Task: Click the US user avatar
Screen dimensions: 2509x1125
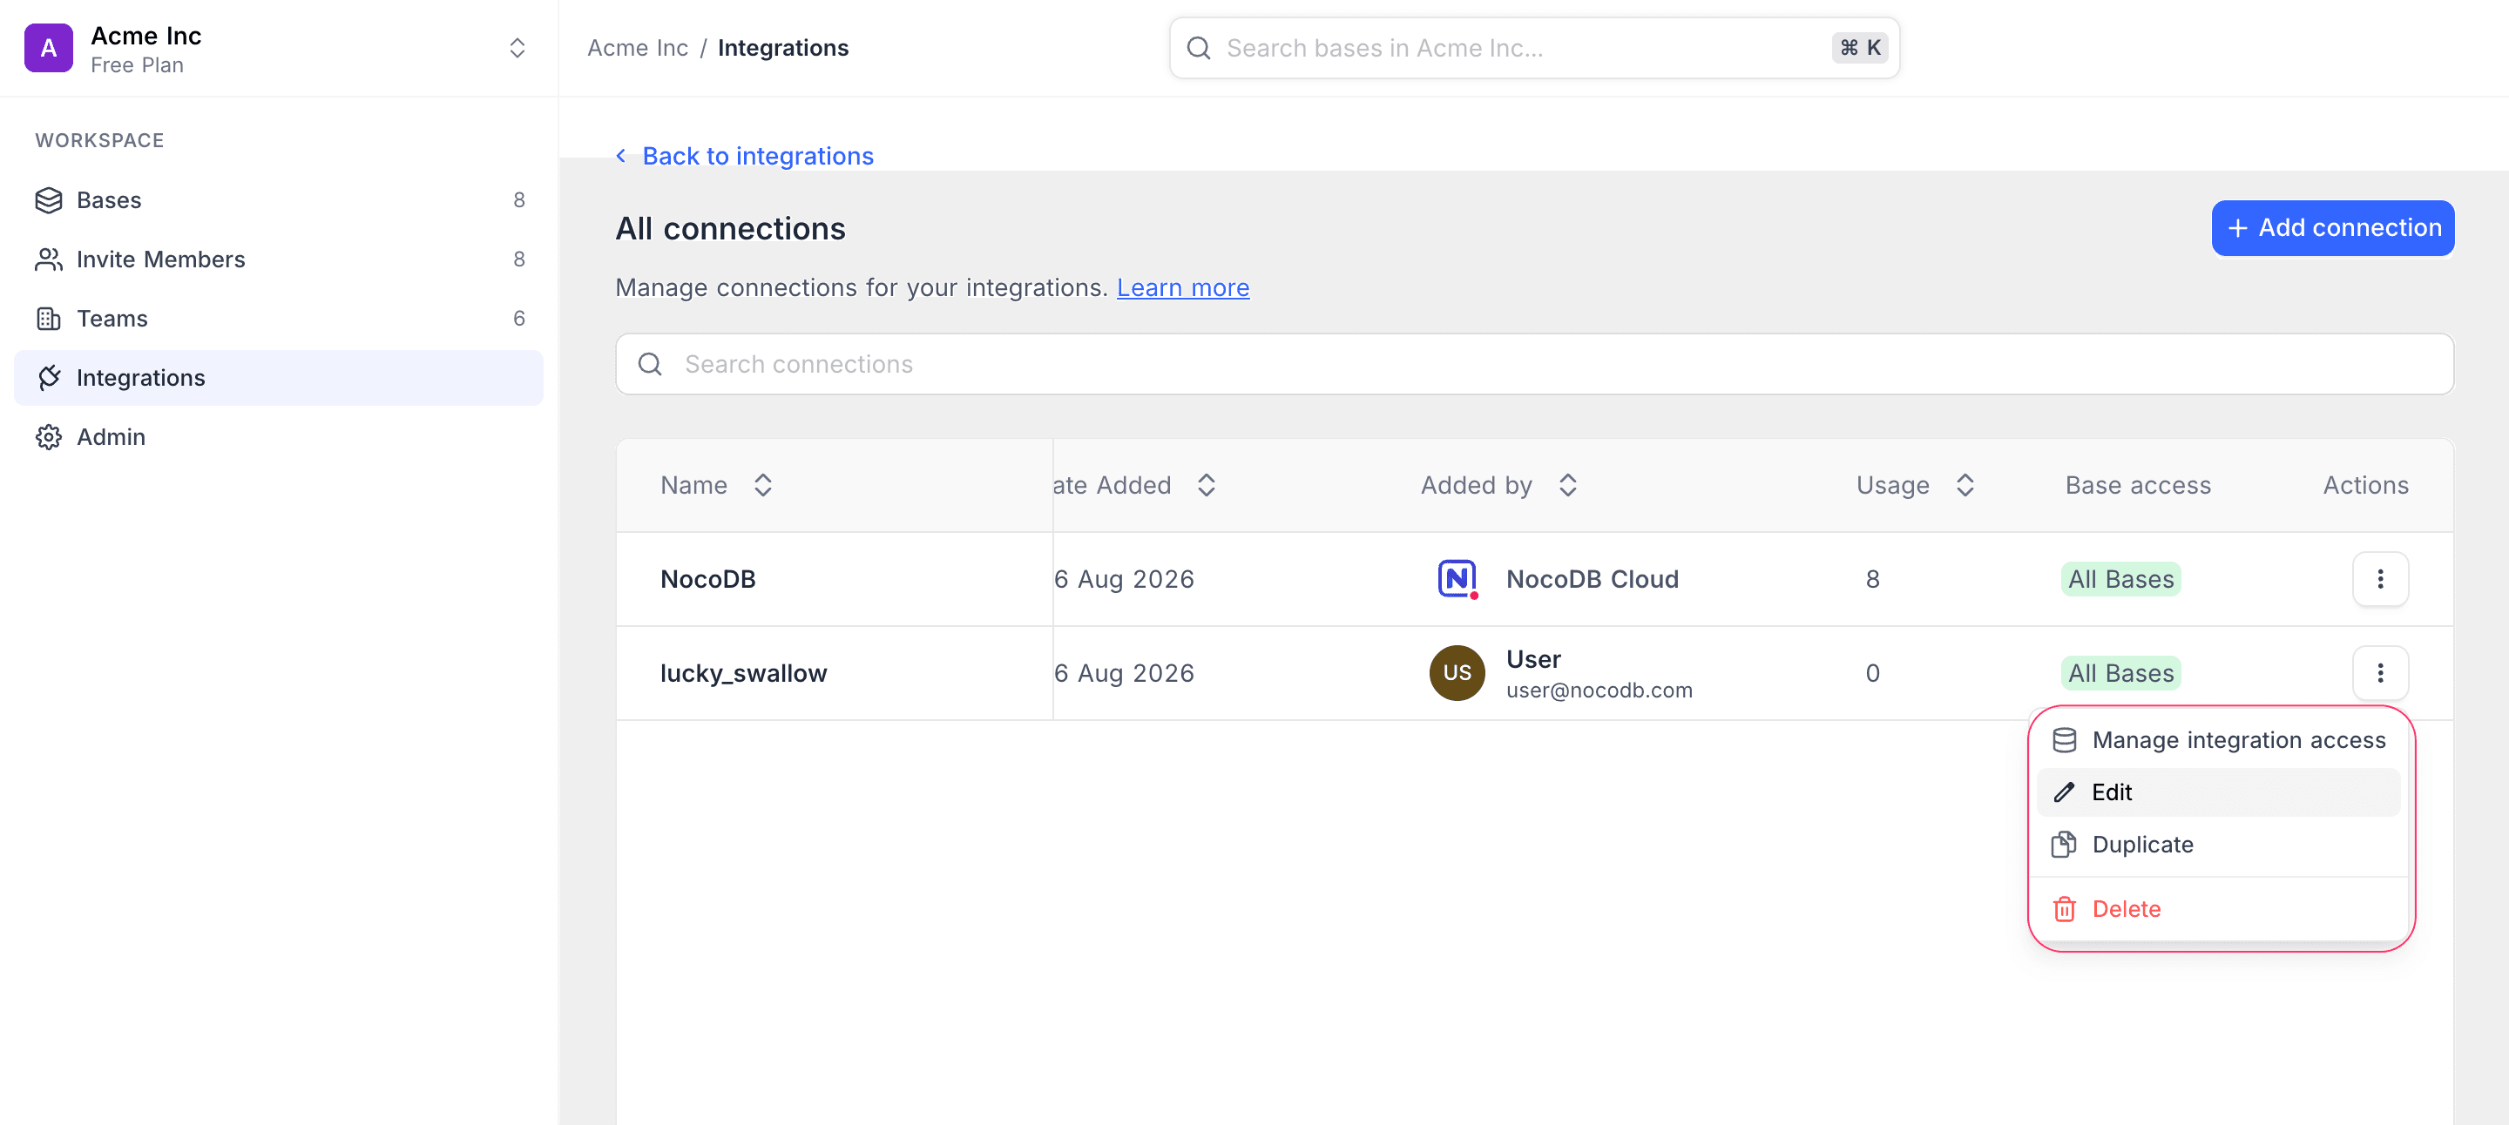Action: pyautogui.click(x=1457, y=673)
